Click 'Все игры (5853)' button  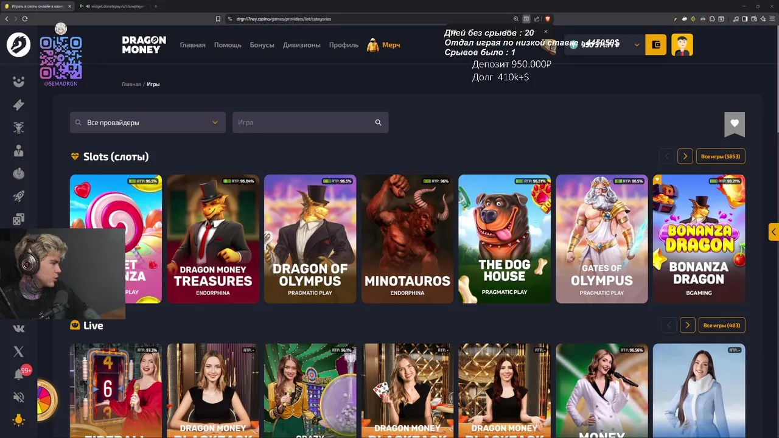pyautogui.click(x=721, y=156)
